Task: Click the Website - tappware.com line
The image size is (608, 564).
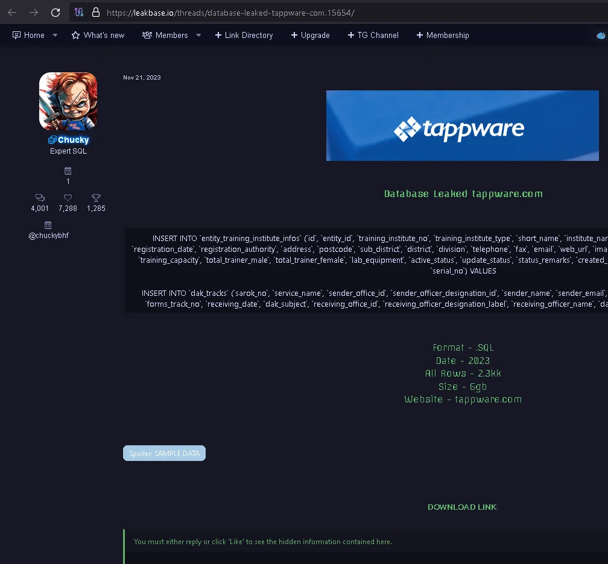Action: 463,399
